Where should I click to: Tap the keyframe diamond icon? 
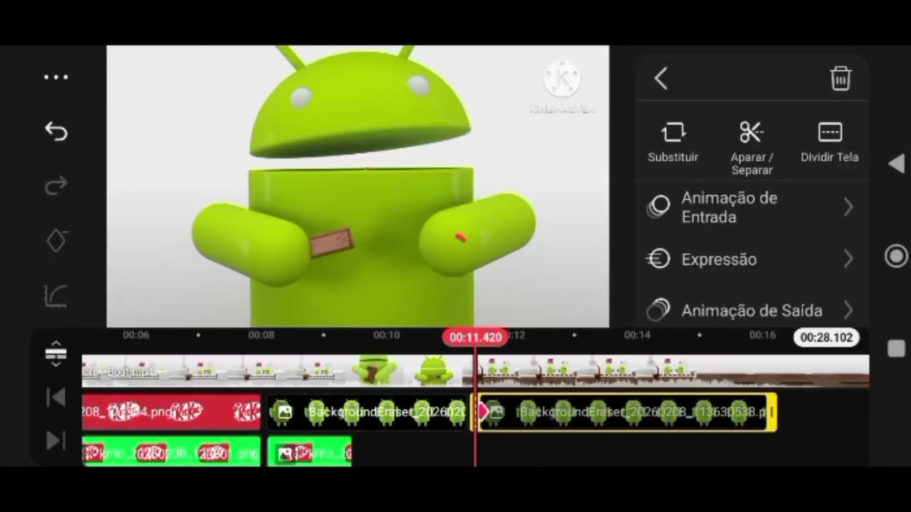[56, 240]
